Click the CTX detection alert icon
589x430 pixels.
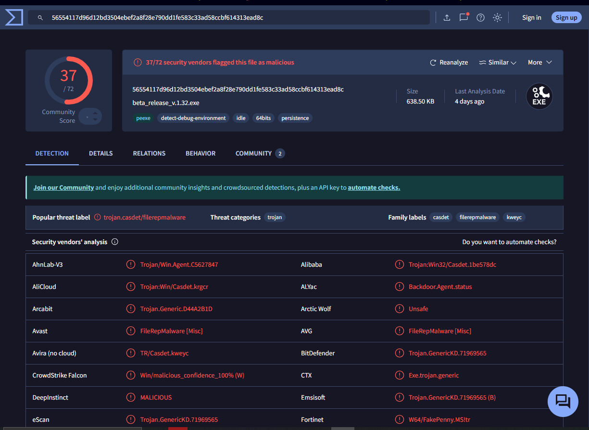pos(399,375)
